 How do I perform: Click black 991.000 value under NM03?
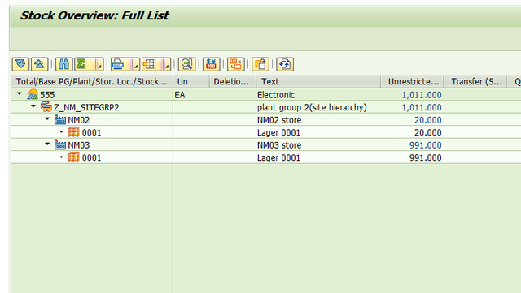coord(425,157)
